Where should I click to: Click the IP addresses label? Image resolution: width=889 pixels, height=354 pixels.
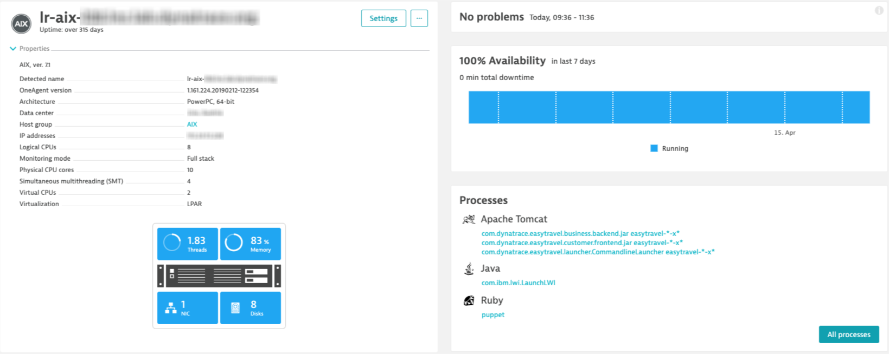click(37, 136)
